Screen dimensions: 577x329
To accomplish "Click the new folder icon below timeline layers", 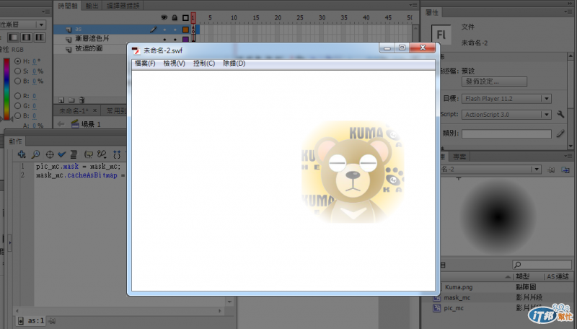I will click(71, 100).
